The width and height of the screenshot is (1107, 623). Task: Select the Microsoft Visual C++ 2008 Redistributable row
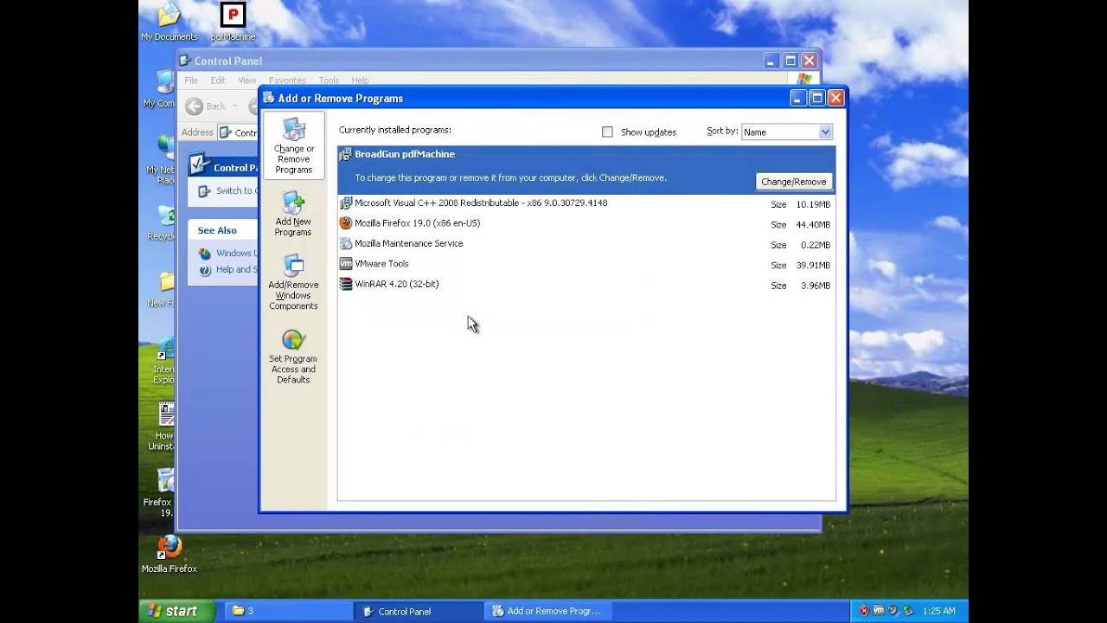click(x=585, y=203)
